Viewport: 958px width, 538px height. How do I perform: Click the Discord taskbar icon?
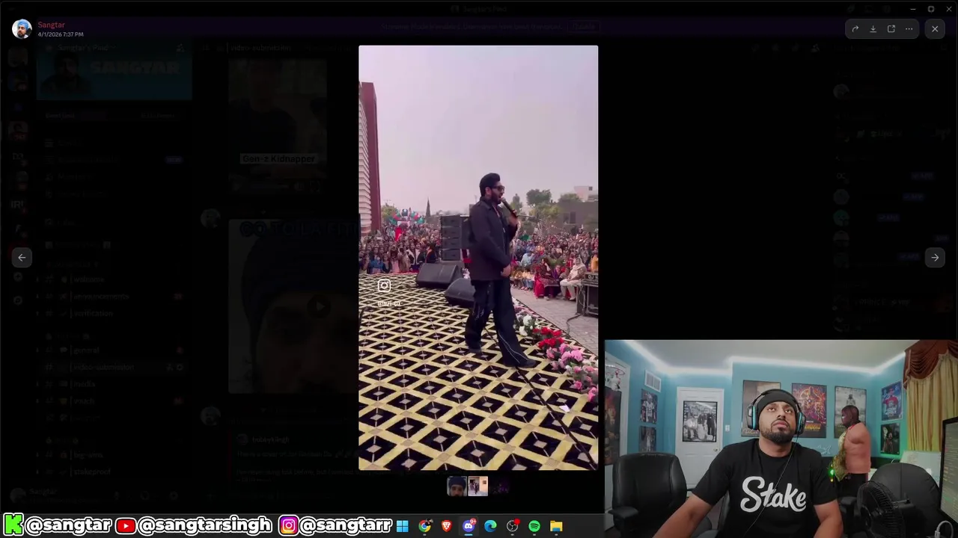pos(469,526)
